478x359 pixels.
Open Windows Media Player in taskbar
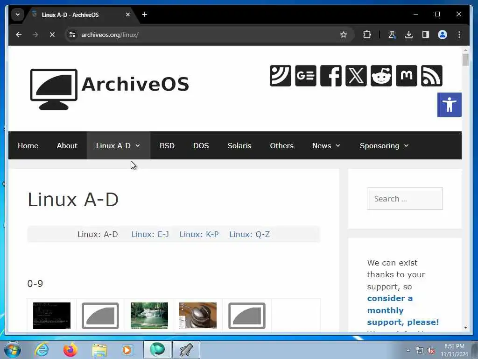[127, 350]
